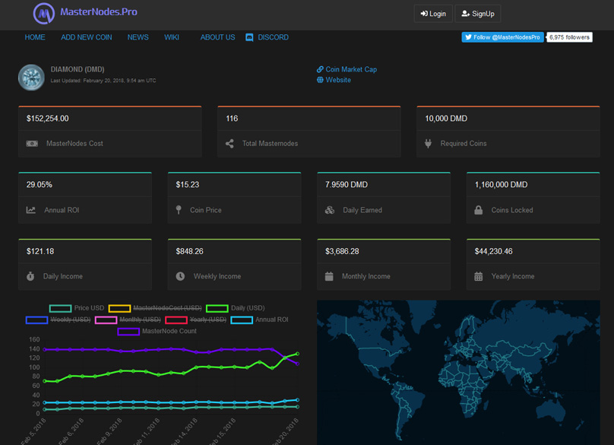Click the $152,254.00 MasterNodes Cost value
This screenshot has height=445, width=614.
coord(47,119)
